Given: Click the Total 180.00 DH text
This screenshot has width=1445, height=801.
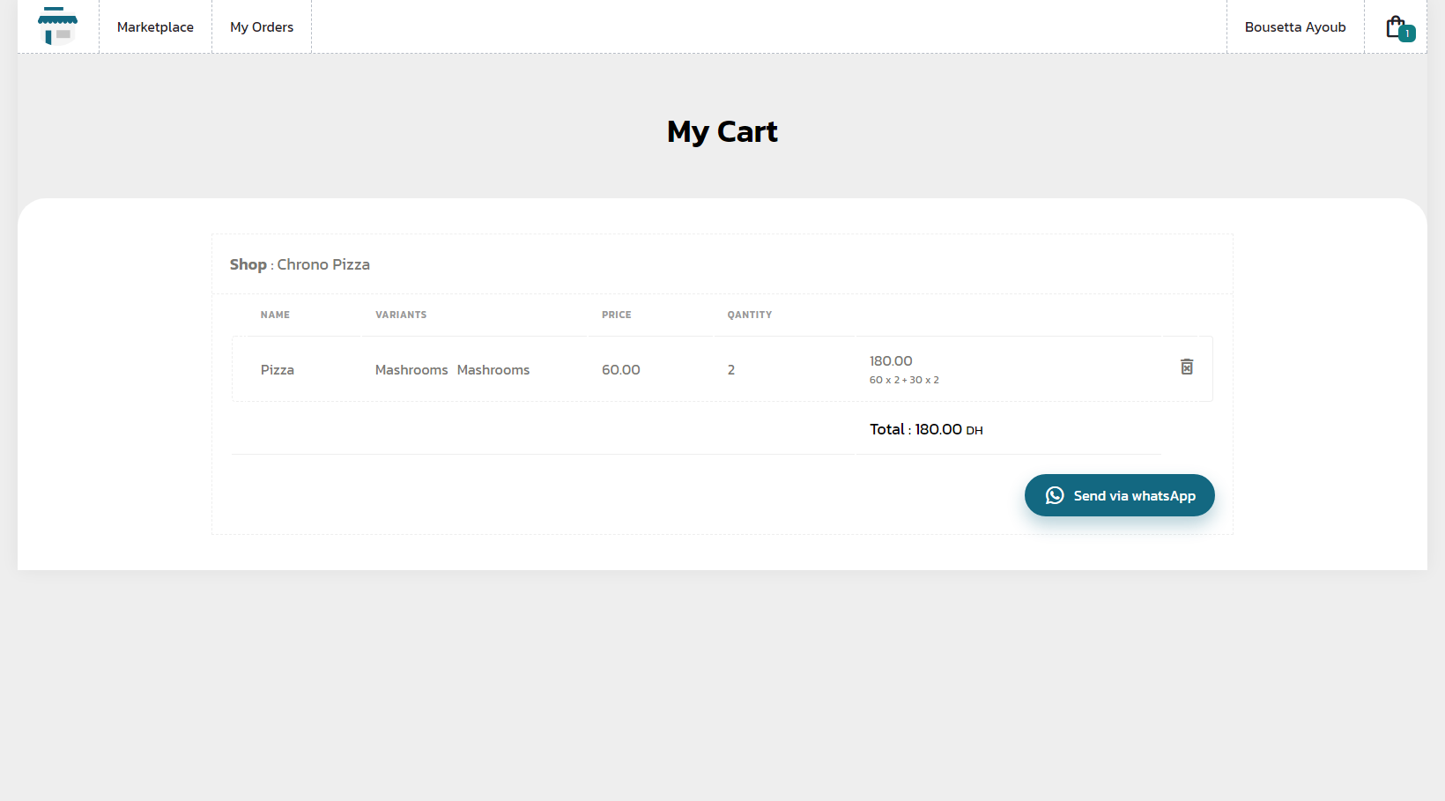Looking at the screenshot, I should 926,429.
